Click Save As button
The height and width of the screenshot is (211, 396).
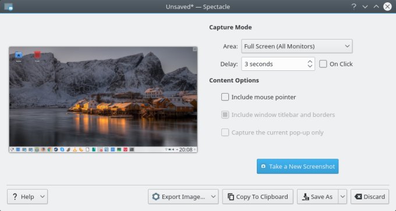click(317, 196)
